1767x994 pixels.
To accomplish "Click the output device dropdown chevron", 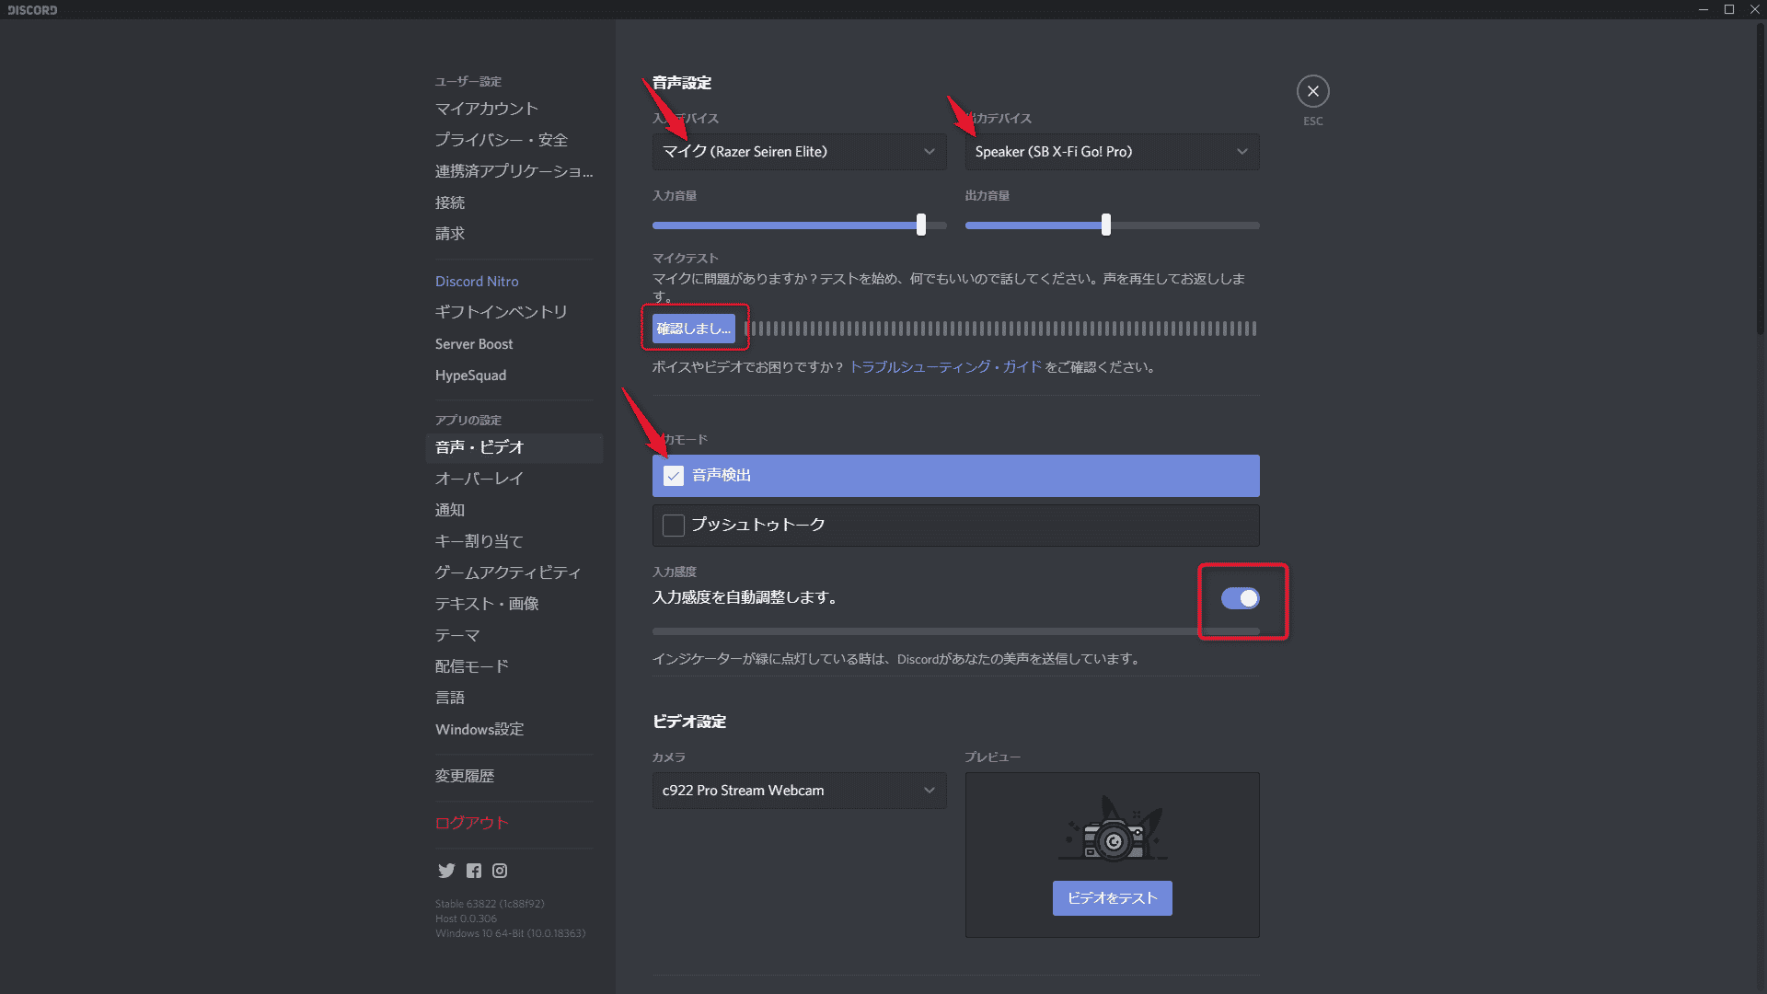I will [x=1242, y=152].
